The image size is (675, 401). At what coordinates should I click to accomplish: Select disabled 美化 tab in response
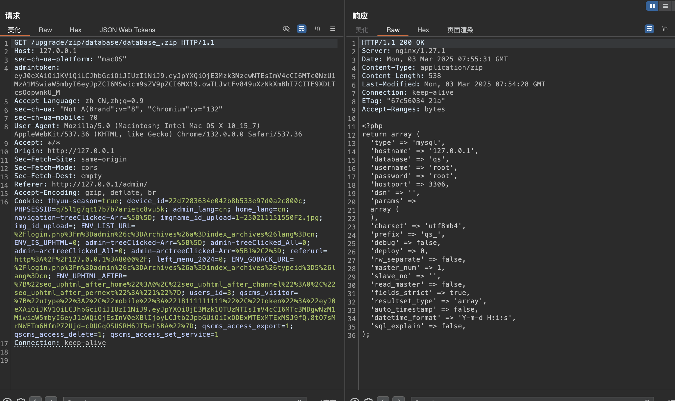coord(362,30)
